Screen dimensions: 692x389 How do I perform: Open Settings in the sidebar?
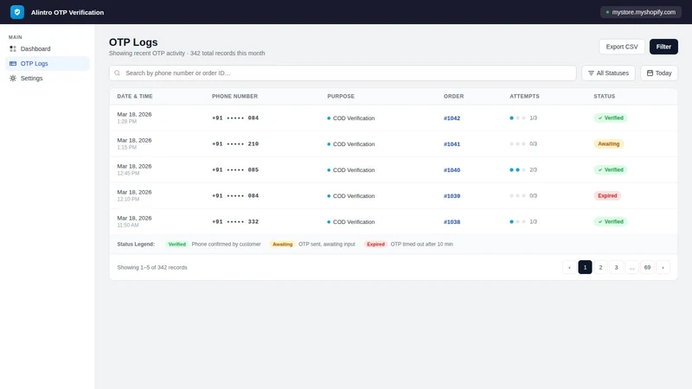(x=48, y=78)
